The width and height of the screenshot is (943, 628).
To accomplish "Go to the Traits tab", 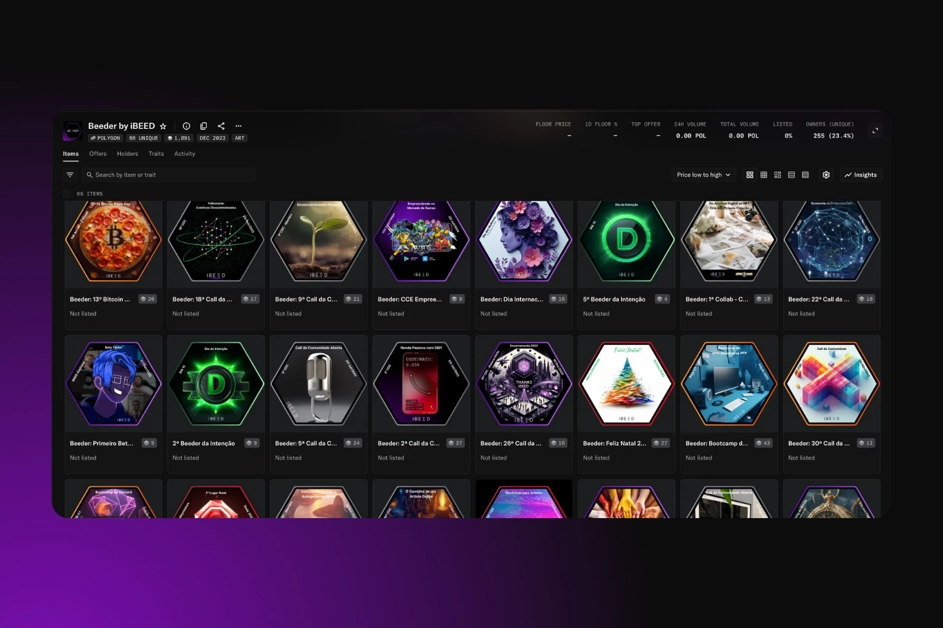I will 156,154.
